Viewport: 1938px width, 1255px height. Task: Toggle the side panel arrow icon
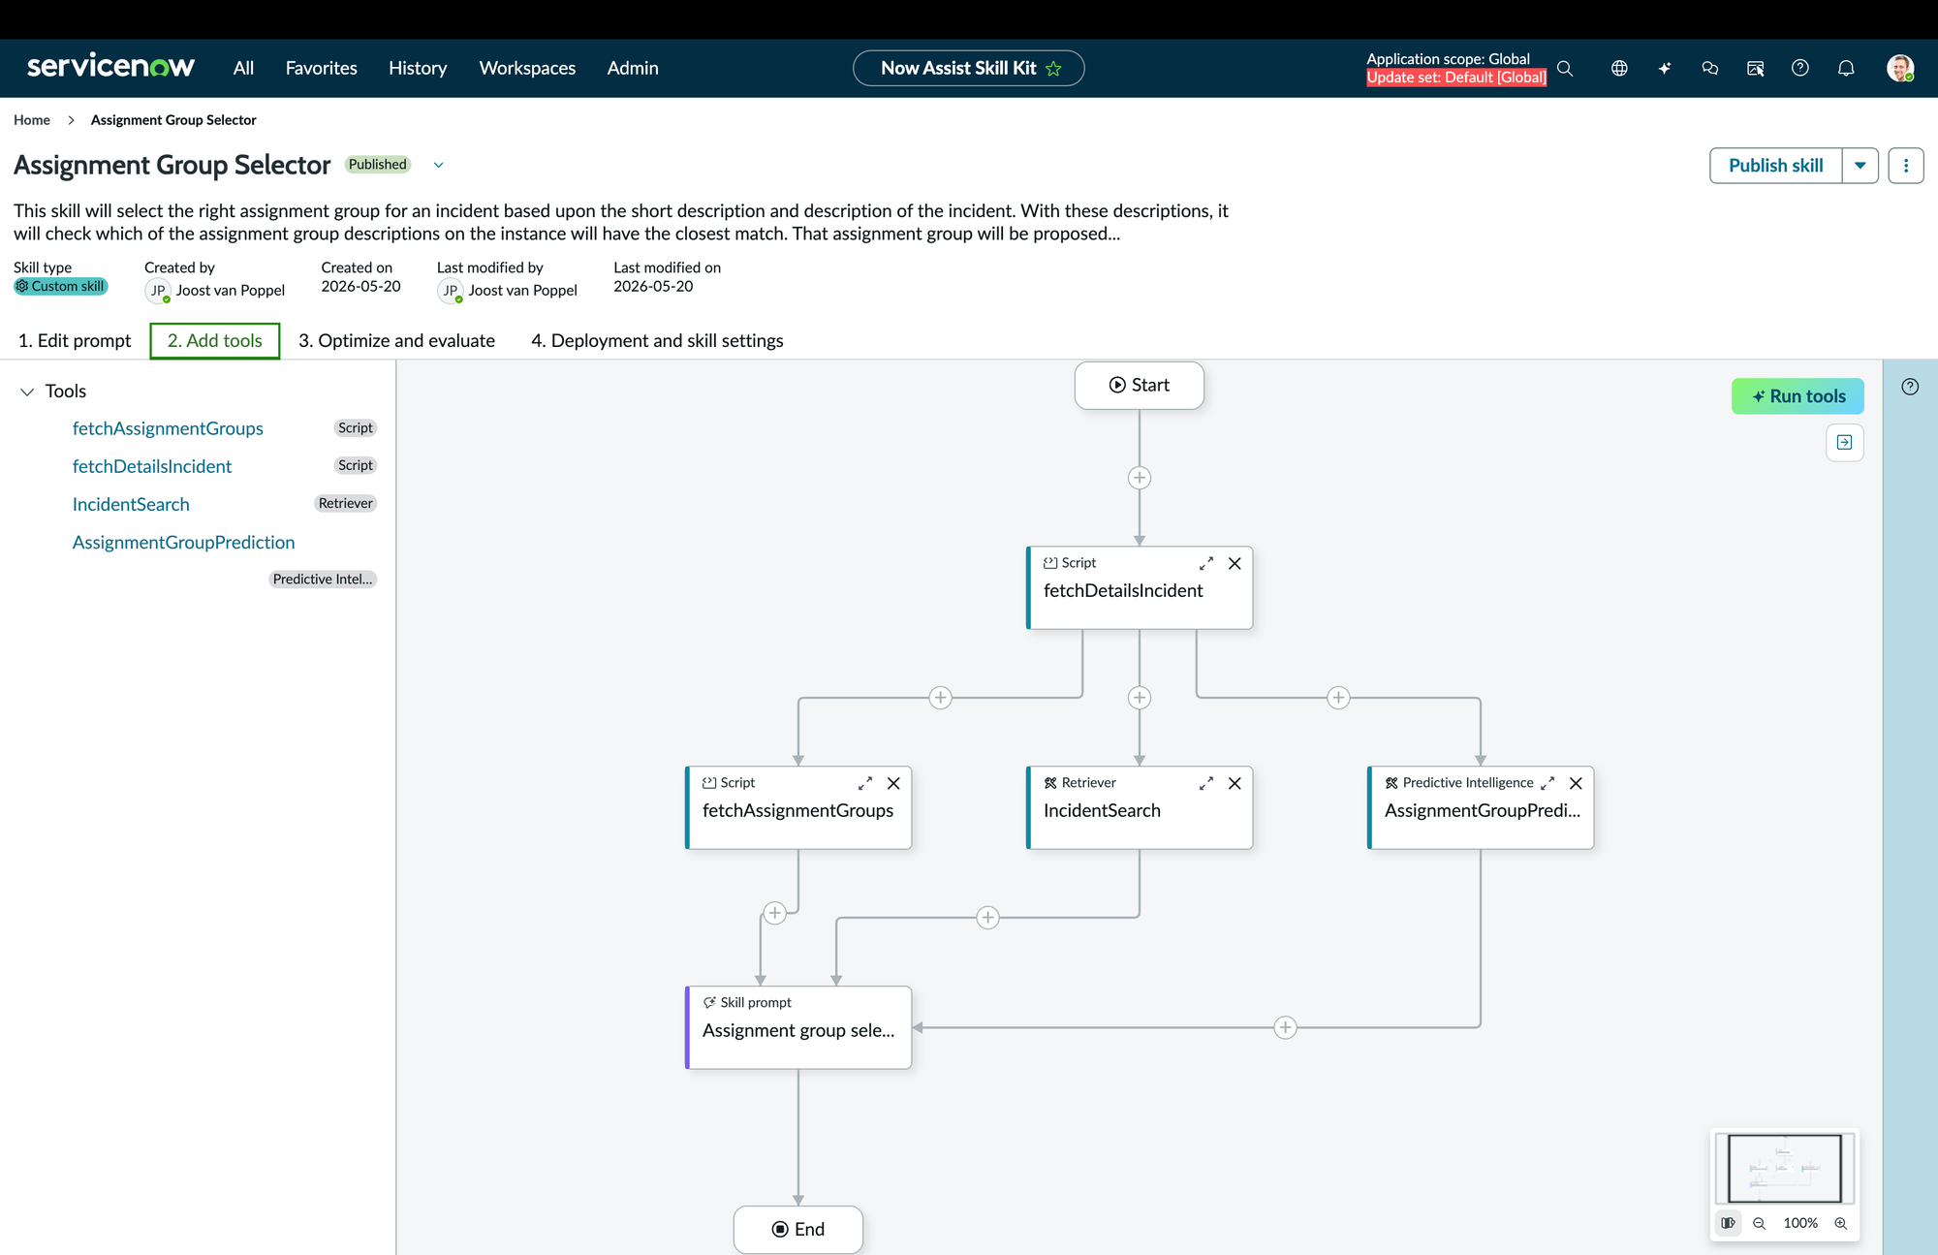coord(1845,443)
